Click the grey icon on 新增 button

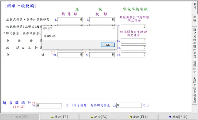tap(13, 117)
